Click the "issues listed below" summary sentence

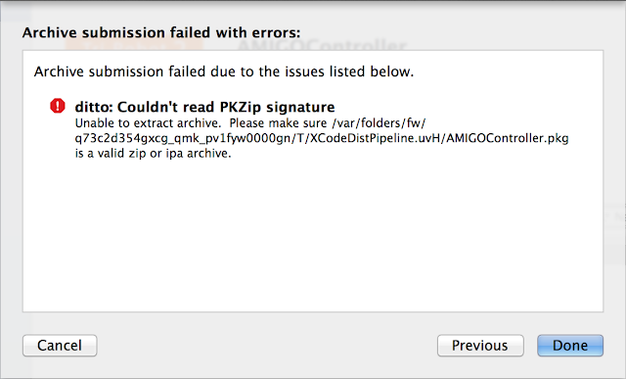click(224, 71)
